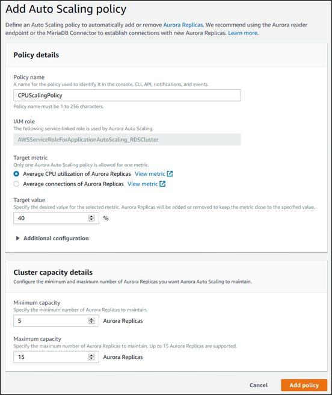Click external link icon beside CPU View metric
Screen dimensions: 332x395
click(170, 174)
